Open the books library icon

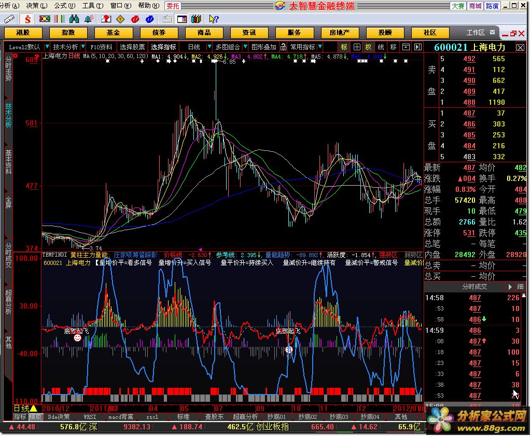pyautogui.click(x=196, y=19)
